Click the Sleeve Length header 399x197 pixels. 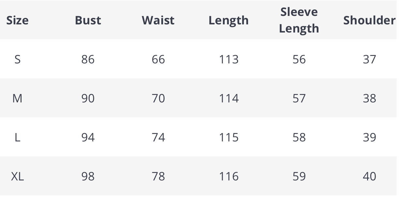pyautogui.click(x=299, y=20)
